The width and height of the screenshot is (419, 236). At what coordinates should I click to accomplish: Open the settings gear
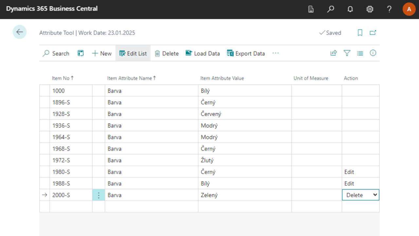(370, 9)
